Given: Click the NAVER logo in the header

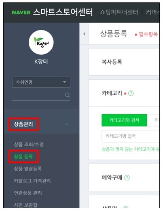Looking at the screenshot, I should [x=21, y=12].
